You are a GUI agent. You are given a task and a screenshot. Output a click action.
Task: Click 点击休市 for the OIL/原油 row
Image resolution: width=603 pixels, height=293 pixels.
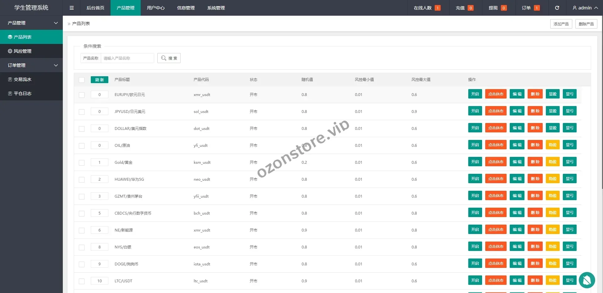[x=496, y=145]
